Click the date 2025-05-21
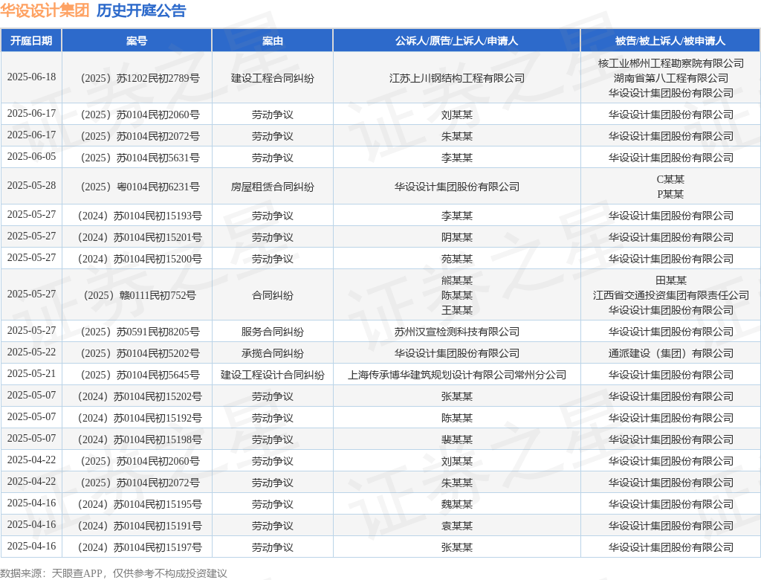The image size is (761, 580). 31,374
